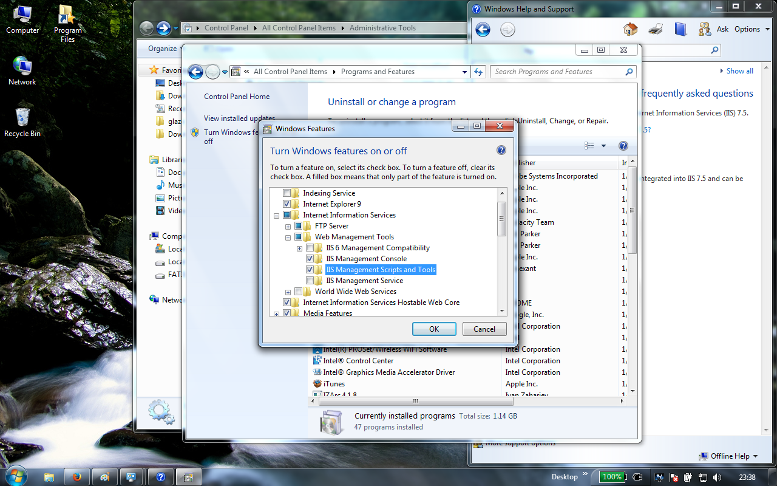Select the Program Files desktop shortcut
This screenshot has height=486, width=777.
pyautogui.click(x=67, y=24)
